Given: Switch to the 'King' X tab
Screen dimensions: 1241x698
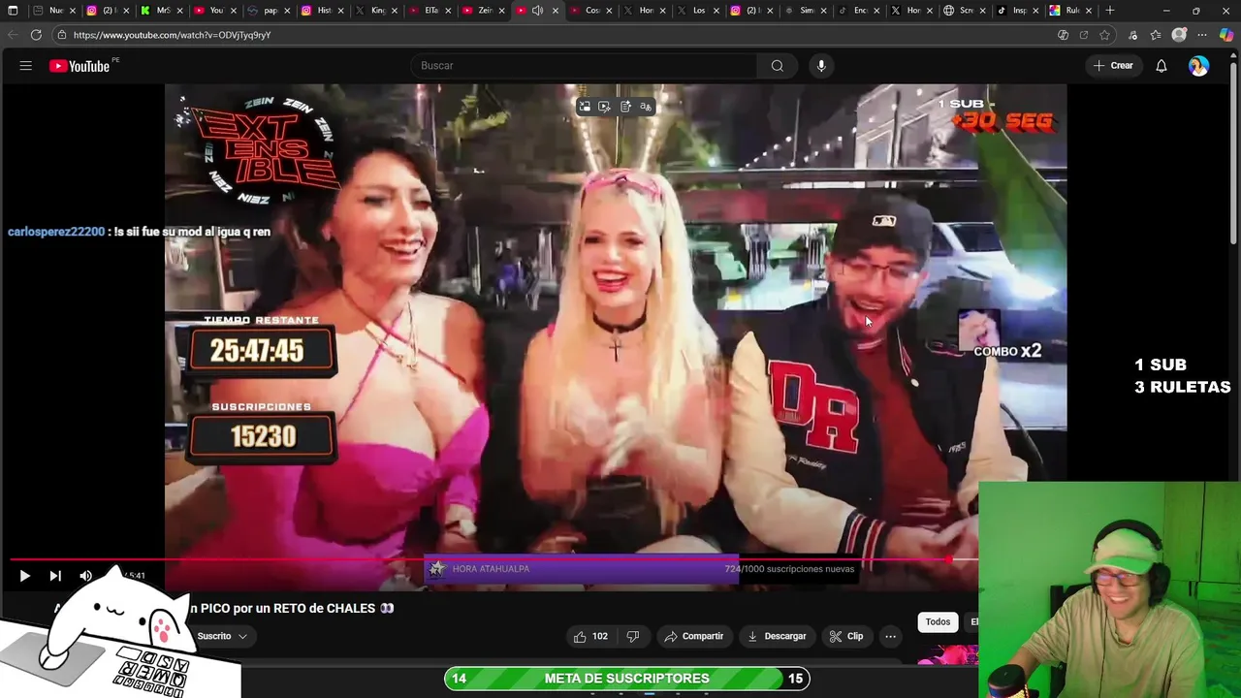Looking at the screenshot, I should [x=376, y=11].
